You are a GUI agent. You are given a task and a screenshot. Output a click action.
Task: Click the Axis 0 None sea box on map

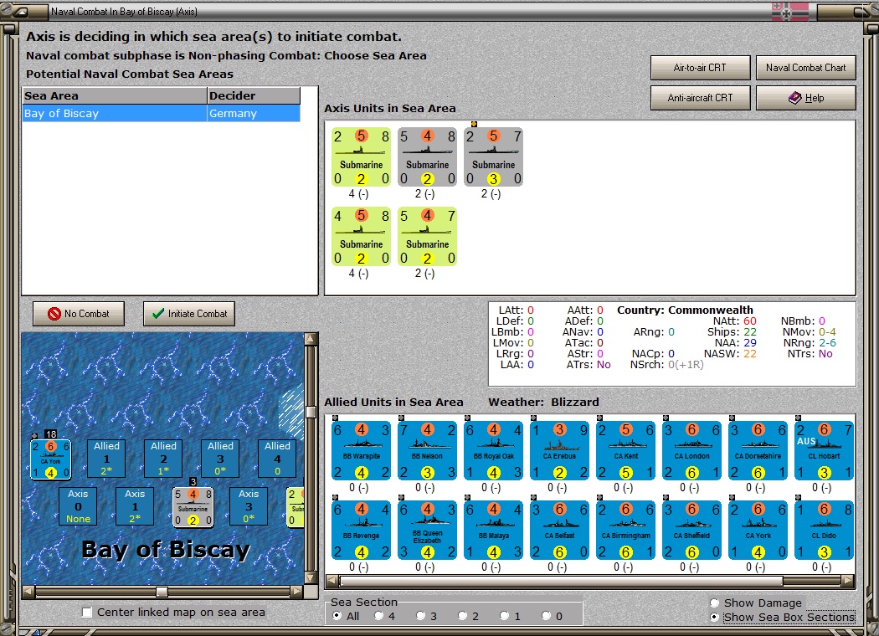pos(78,506)
